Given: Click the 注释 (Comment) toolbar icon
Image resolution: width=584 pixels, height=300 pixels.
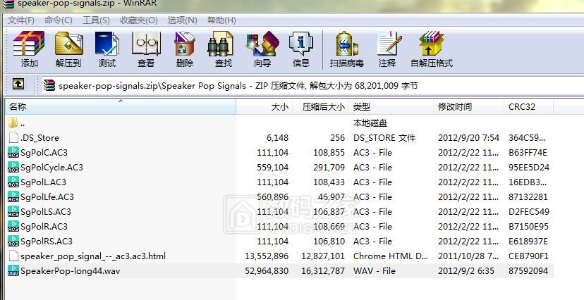Looking at the screenshot, I should point(389,44).
